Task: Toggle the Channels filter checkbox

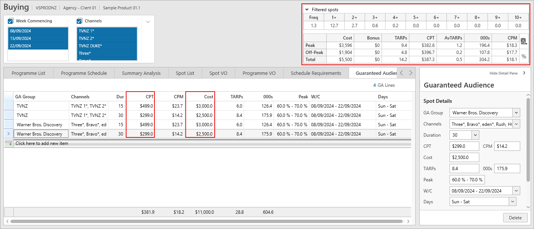Action: pos(79,21)
